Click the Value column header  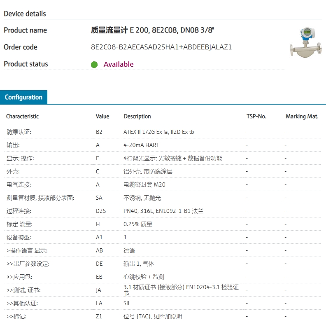pyautogui.click(x=102, y=117)
